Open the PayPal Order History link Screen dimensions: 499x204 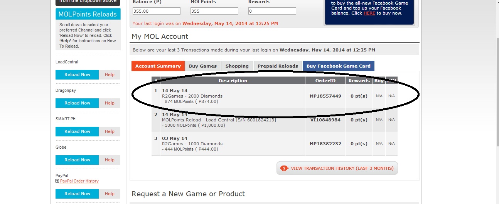79,181
